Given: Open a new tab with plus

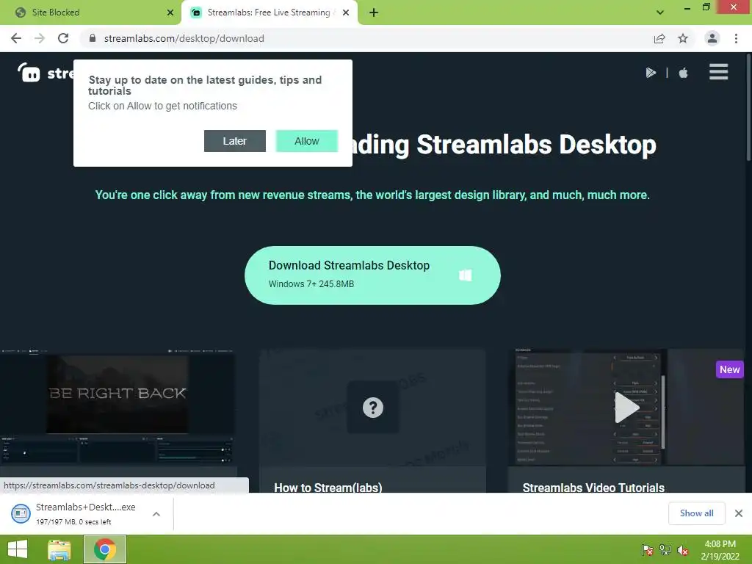Looking at the screenshot, I should pyautogui.click(x=374, y=12).
